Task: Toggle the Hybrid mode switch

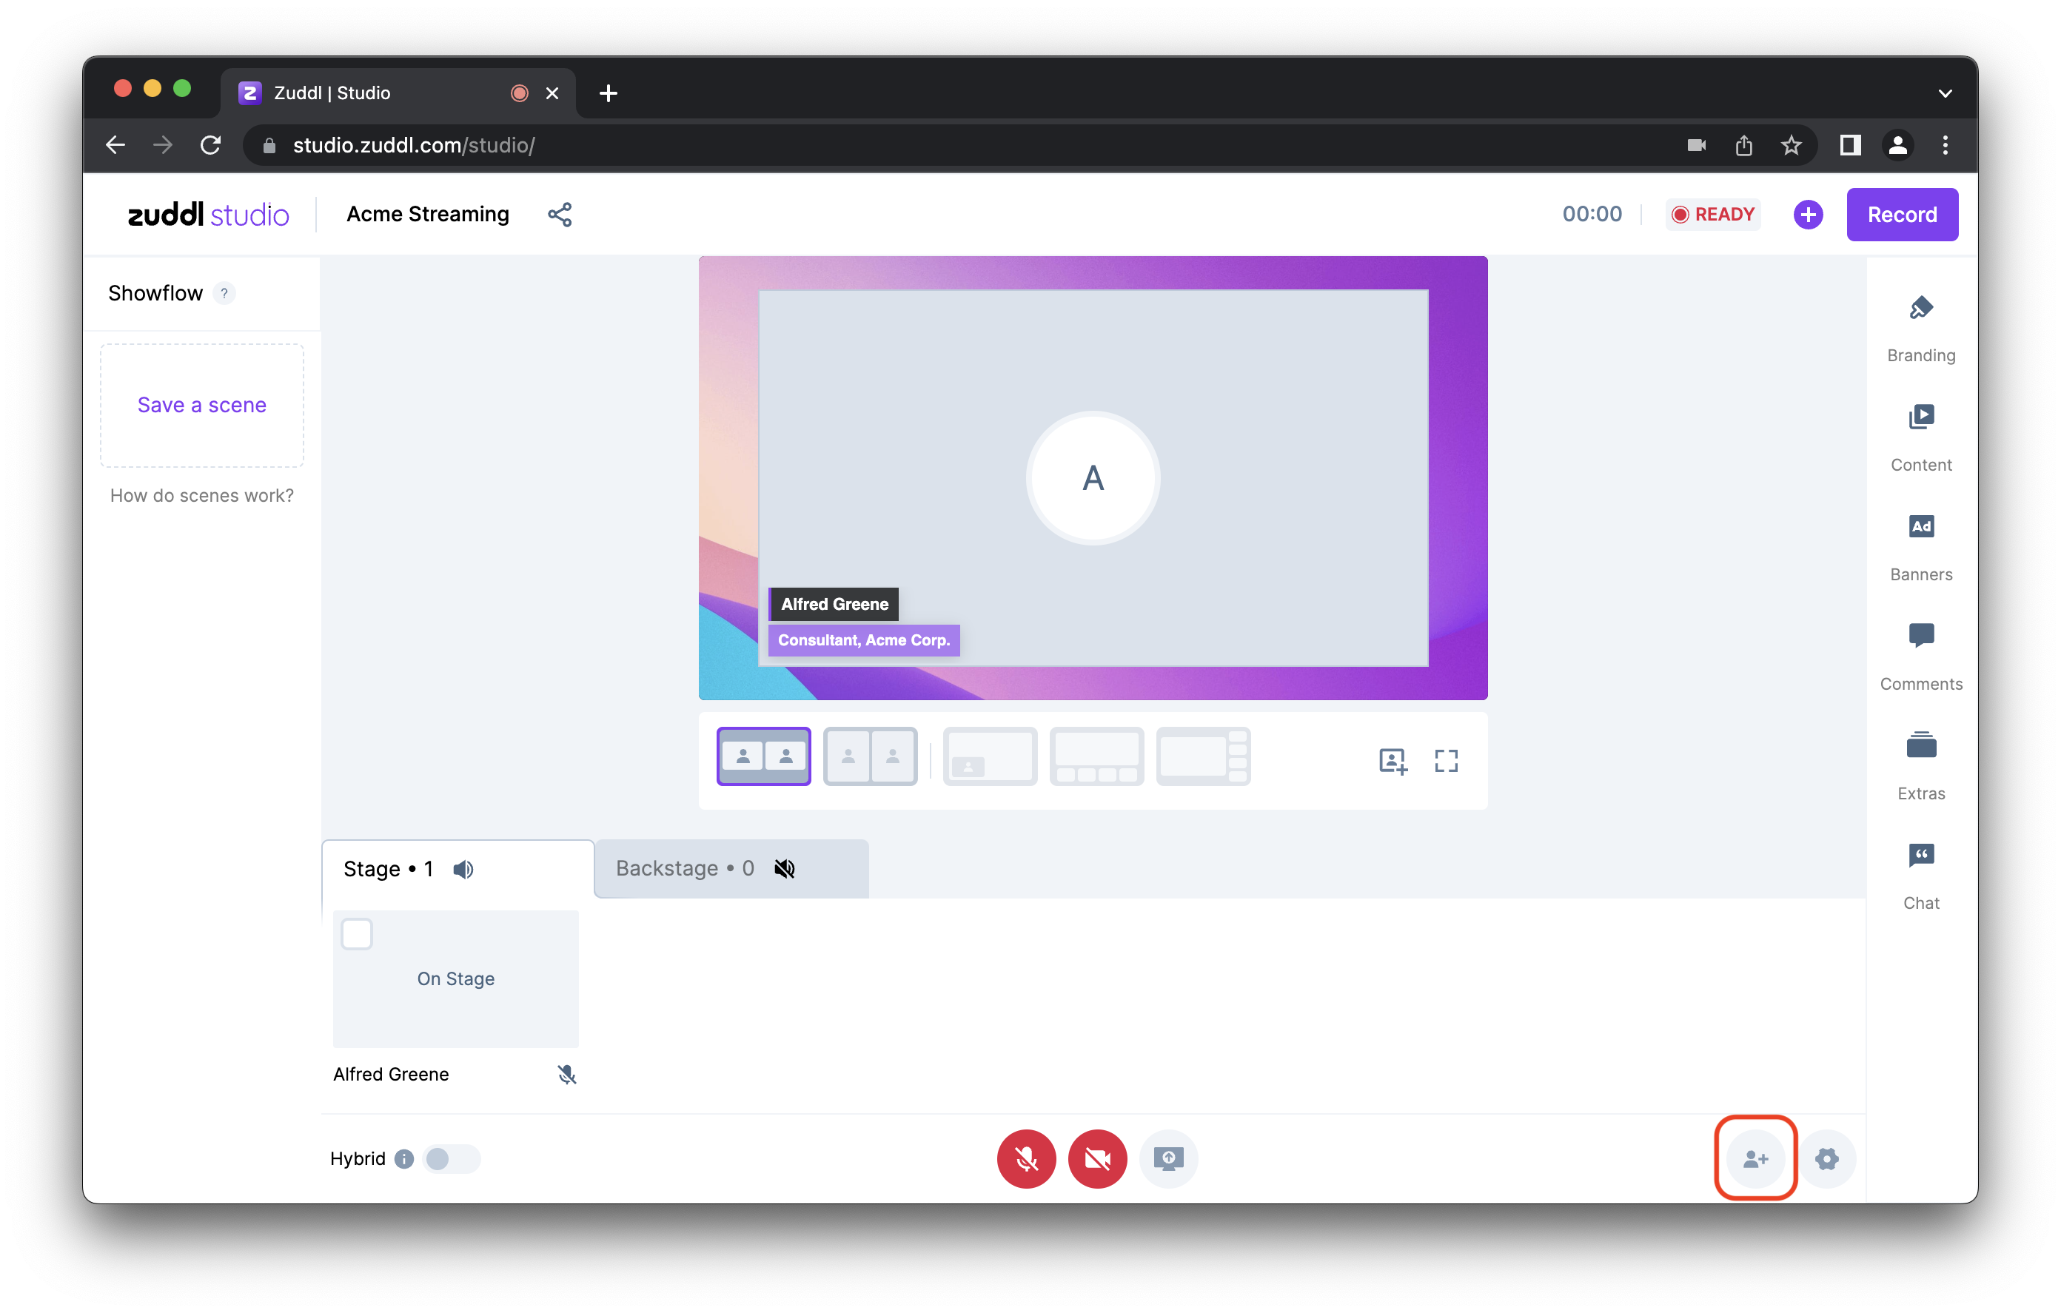Action: point(450,1158)
